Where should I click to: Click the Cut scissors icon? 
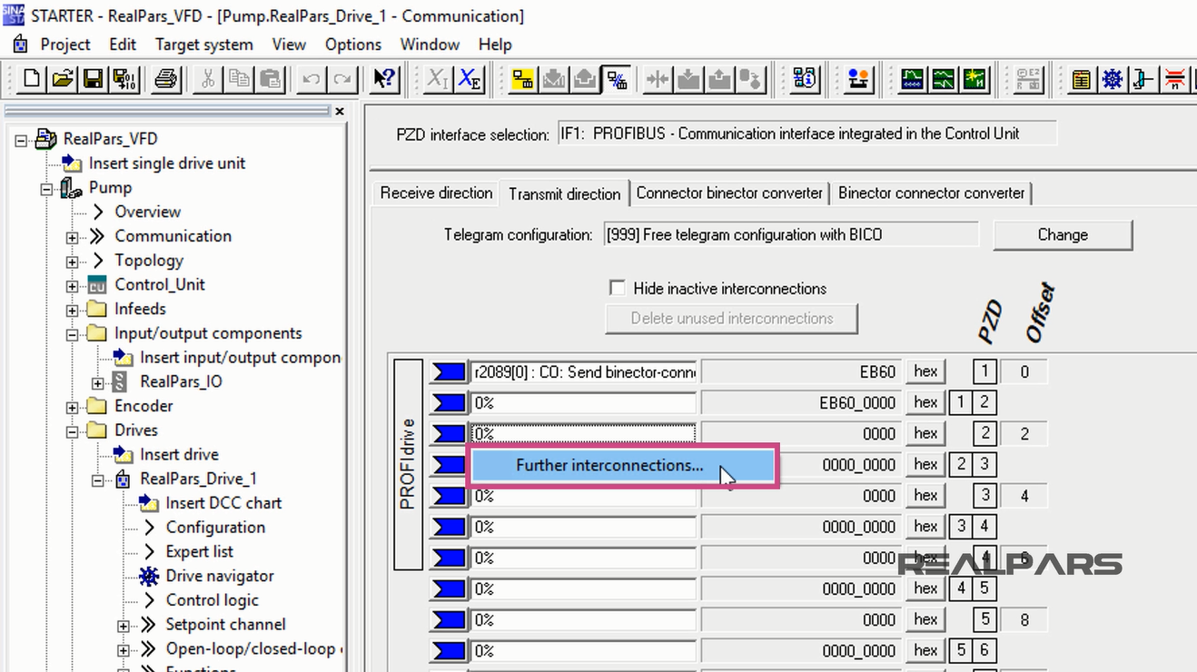click(x=208, y=79)
